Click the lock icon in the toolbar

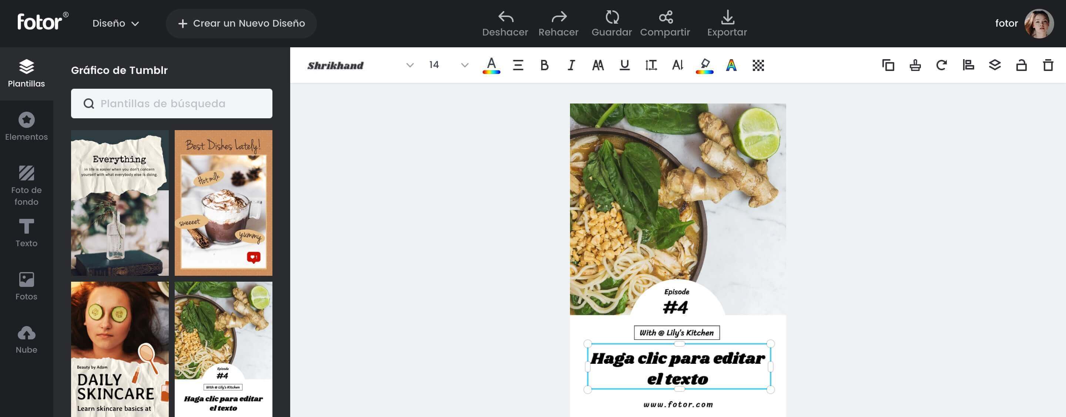[1021, 65]
